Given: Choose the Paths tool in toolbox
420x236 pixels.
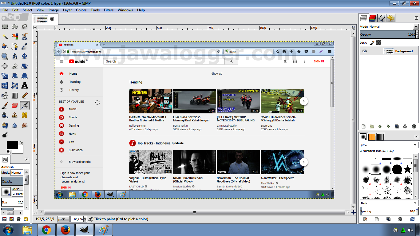Looking at the screenshot, I should 15,46.
